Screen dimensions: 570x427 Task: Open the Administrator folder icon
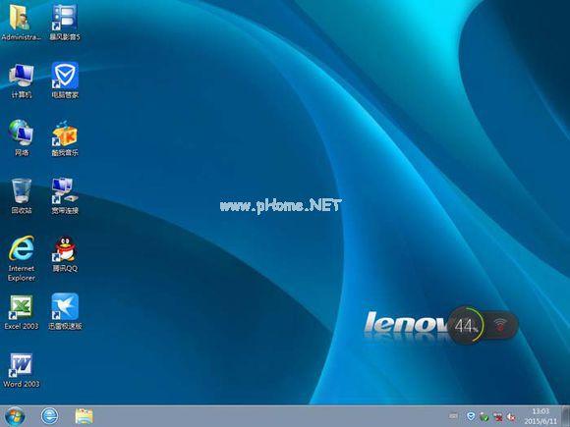coord(20,22)
